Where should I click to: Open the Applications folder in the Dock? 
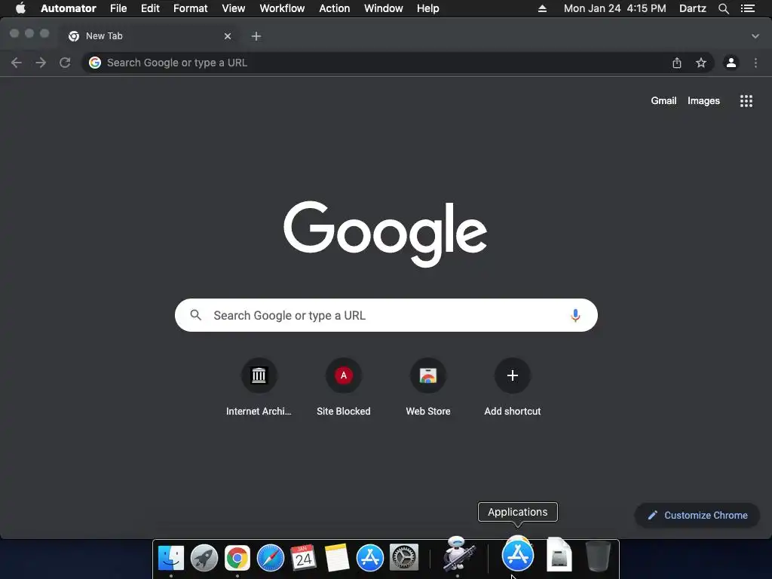[517, 554]
